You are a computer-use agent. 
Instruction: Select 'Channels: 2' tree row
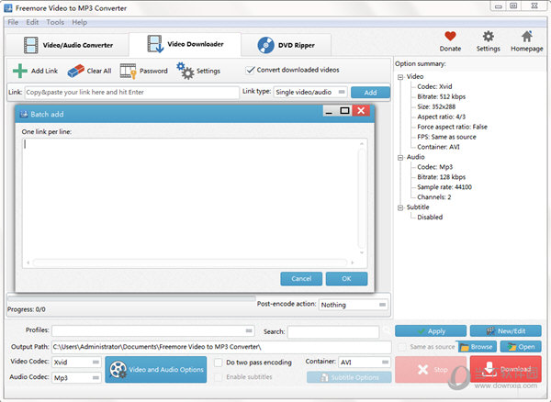[434, 197]
